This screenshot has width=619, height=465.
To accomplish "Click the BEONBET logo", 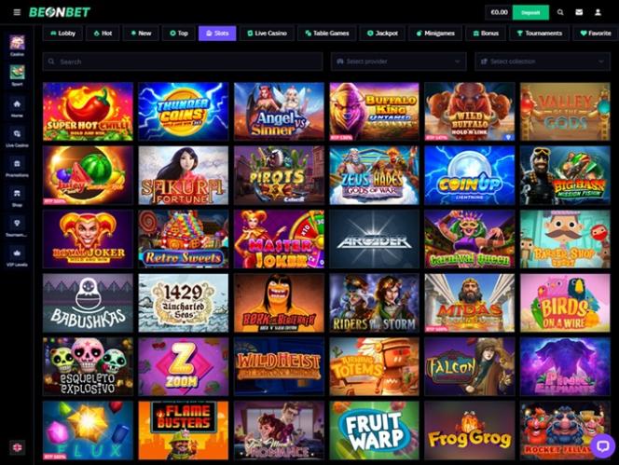I will pyautogui.click(x=60, y=12).
